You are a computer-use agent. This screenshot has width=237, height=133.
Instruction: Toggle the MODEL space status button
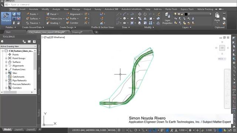coord(112,130)
